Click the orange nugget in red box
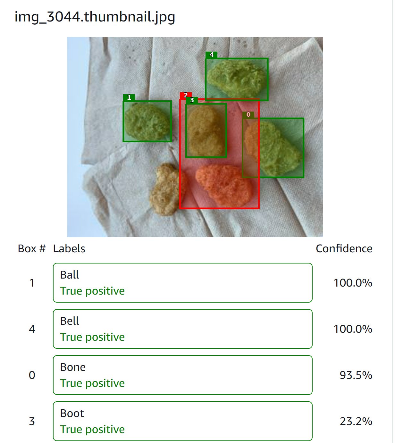The width and height of the screenshot is (395, 443). click(x=224, y=185)
